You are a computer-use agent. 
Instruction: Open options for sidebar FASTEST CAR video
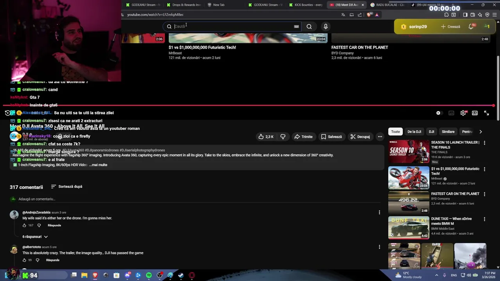484,194
